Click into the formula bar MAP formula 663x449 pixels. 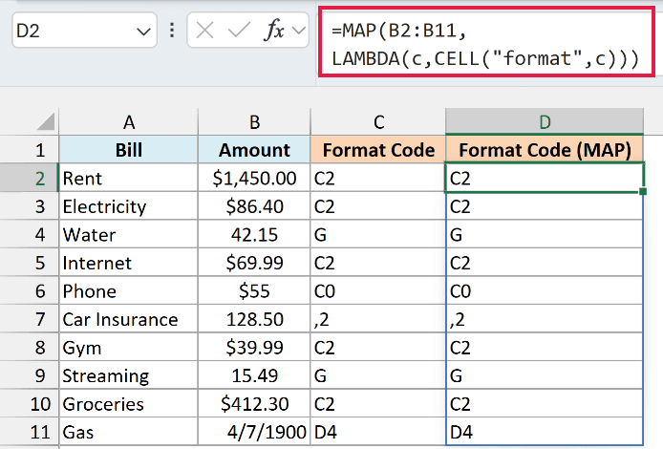(486, 42)
